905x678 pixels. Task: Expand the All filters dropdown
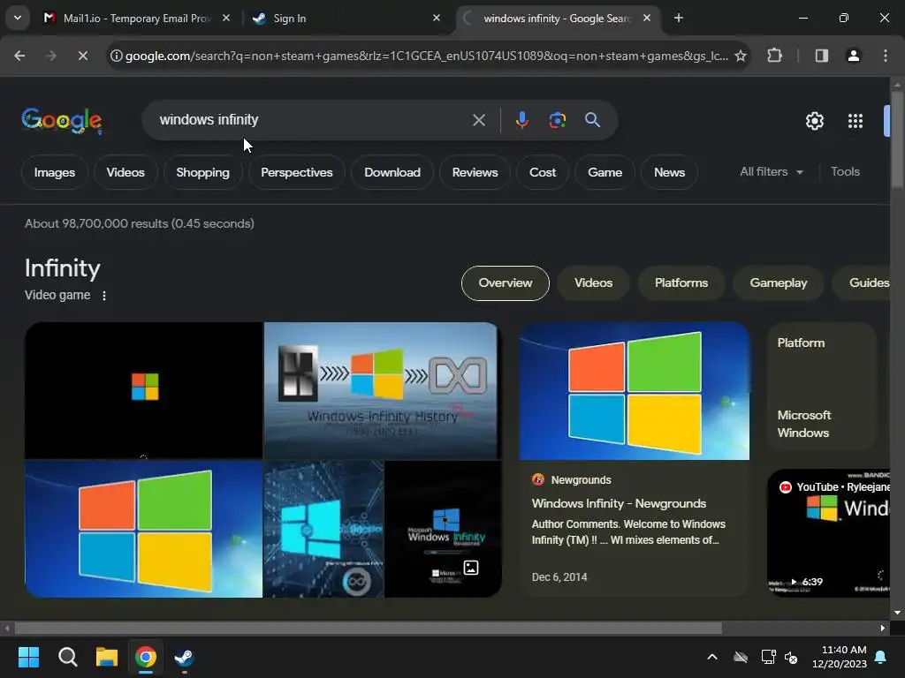tap(772, 172)
